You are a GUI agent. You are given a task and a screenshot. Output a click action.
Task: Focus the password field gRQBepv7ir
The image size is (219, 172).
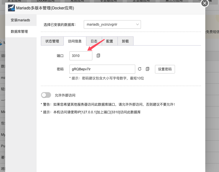(102, 69)
